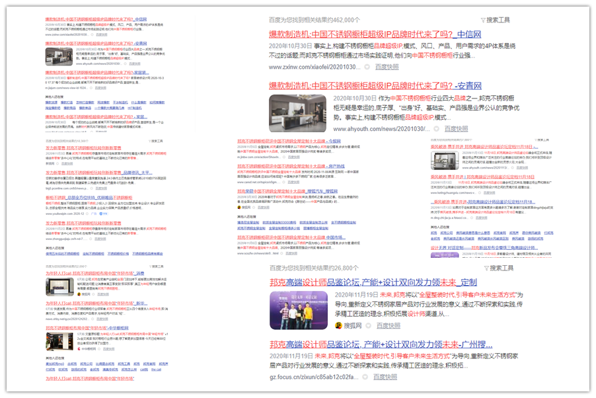Open 邦克荣获中国不锈钢全屋定制十大品牌_搜狐汽车 result
The width and height of the screenshot is (596, 398).
[x=287, y=191]
